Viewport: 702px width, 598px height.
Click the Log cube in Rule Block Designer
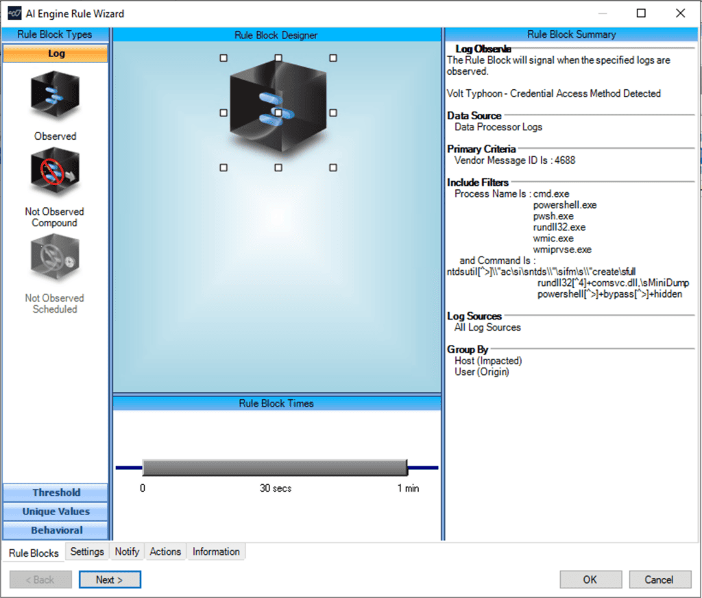click(x=278, y=110)
